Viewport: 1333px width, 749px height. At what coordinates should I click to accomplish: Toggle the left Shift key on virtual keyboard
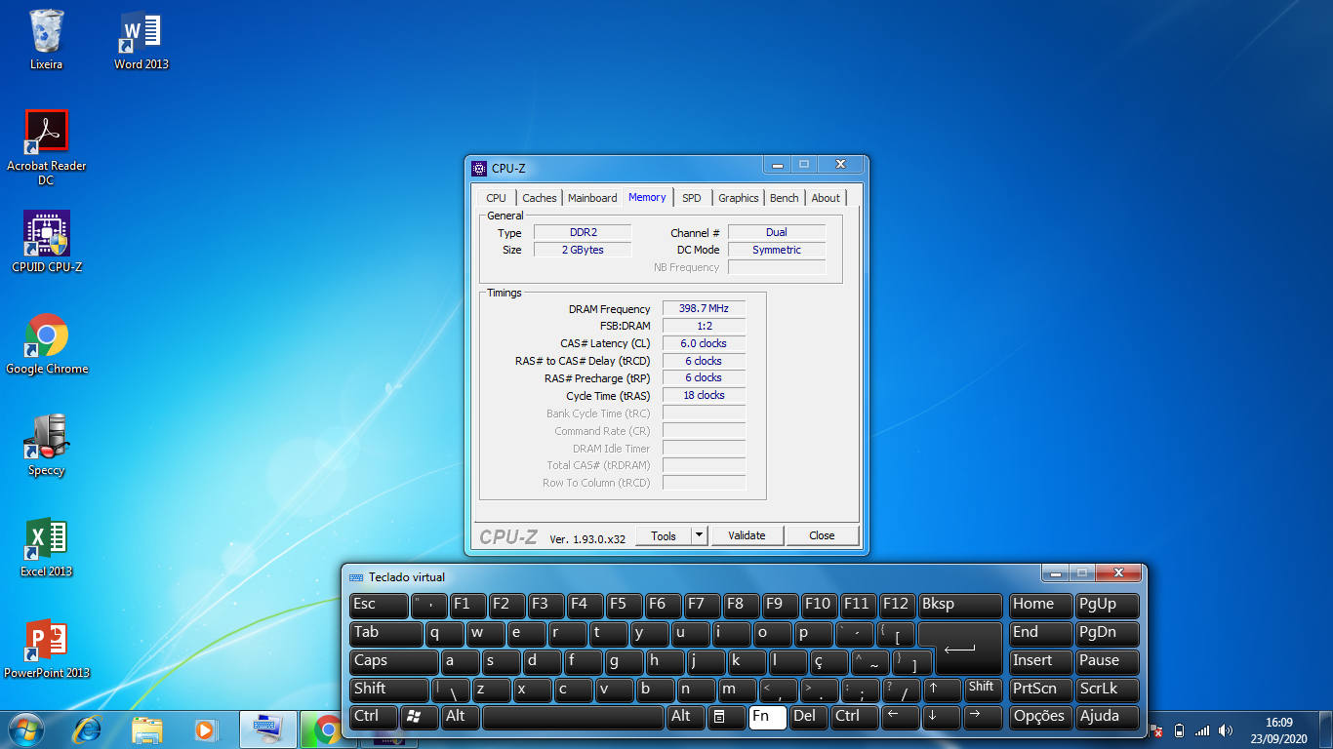(x=390, y=689)
